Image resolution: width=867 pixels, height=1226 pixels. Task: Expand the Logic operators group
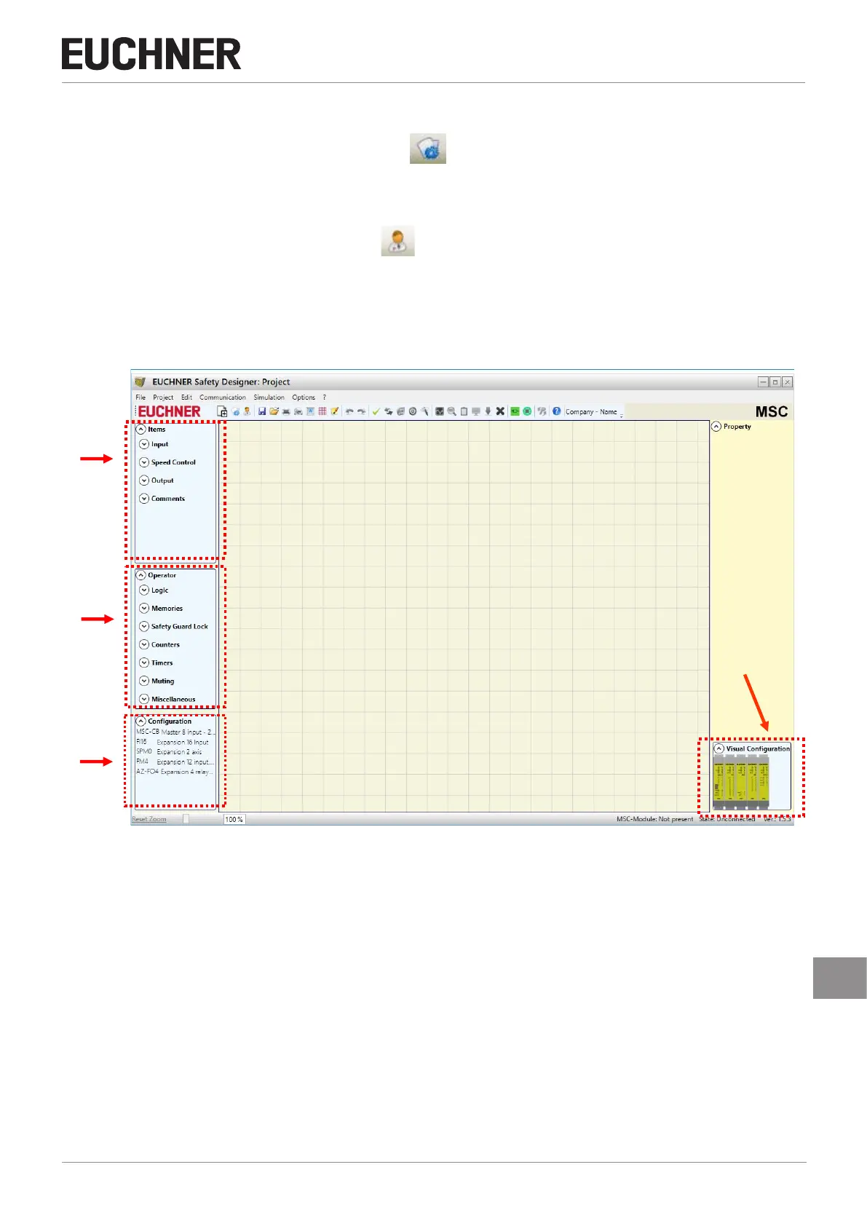(144, 590)
